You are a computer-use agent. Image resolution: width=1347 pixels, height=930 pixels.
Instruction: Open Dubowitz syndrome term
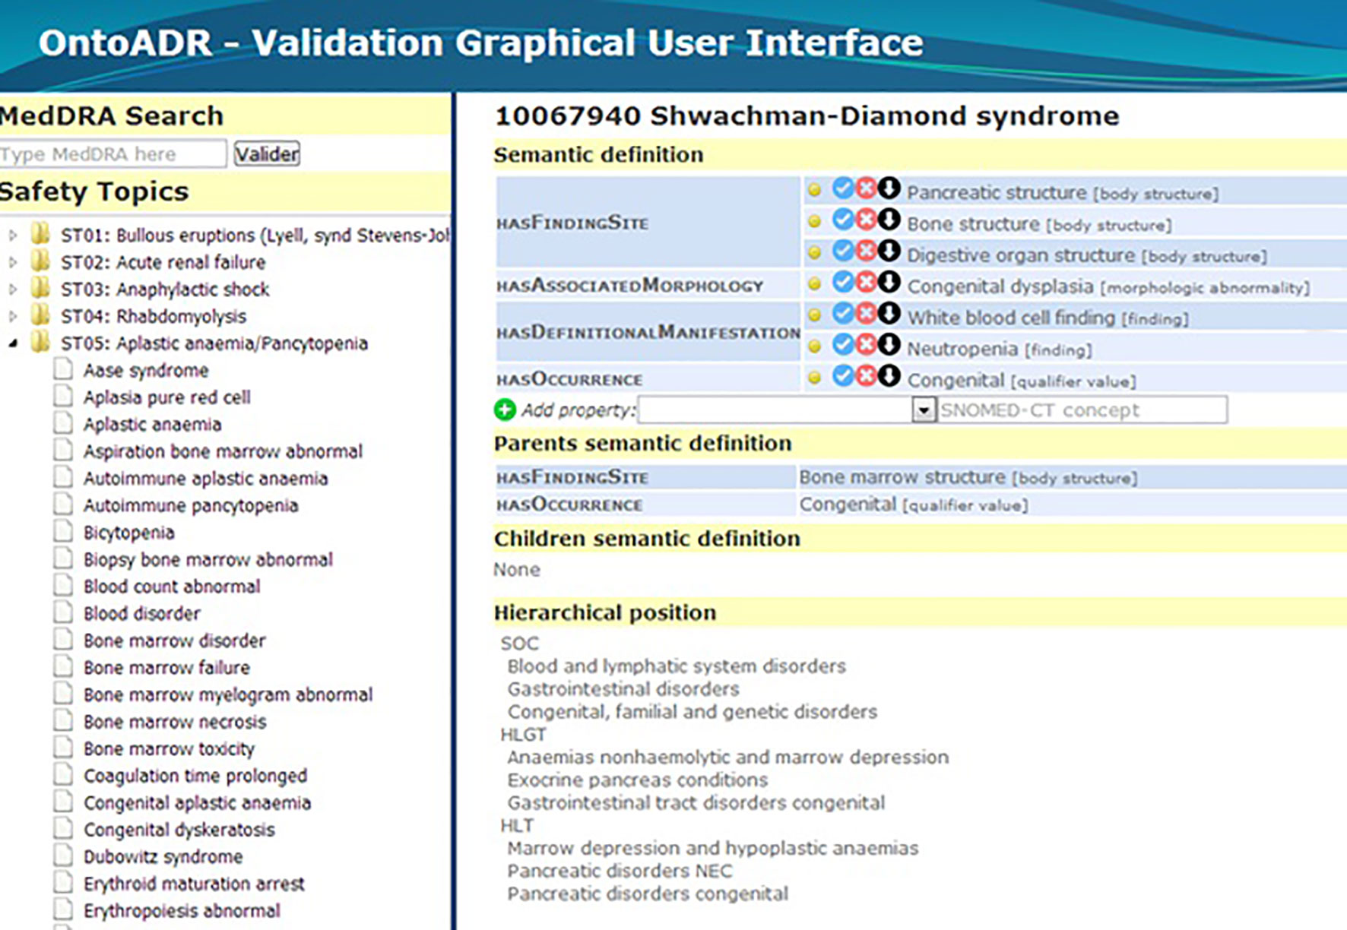pyautogui.click(x=163, y=856)
